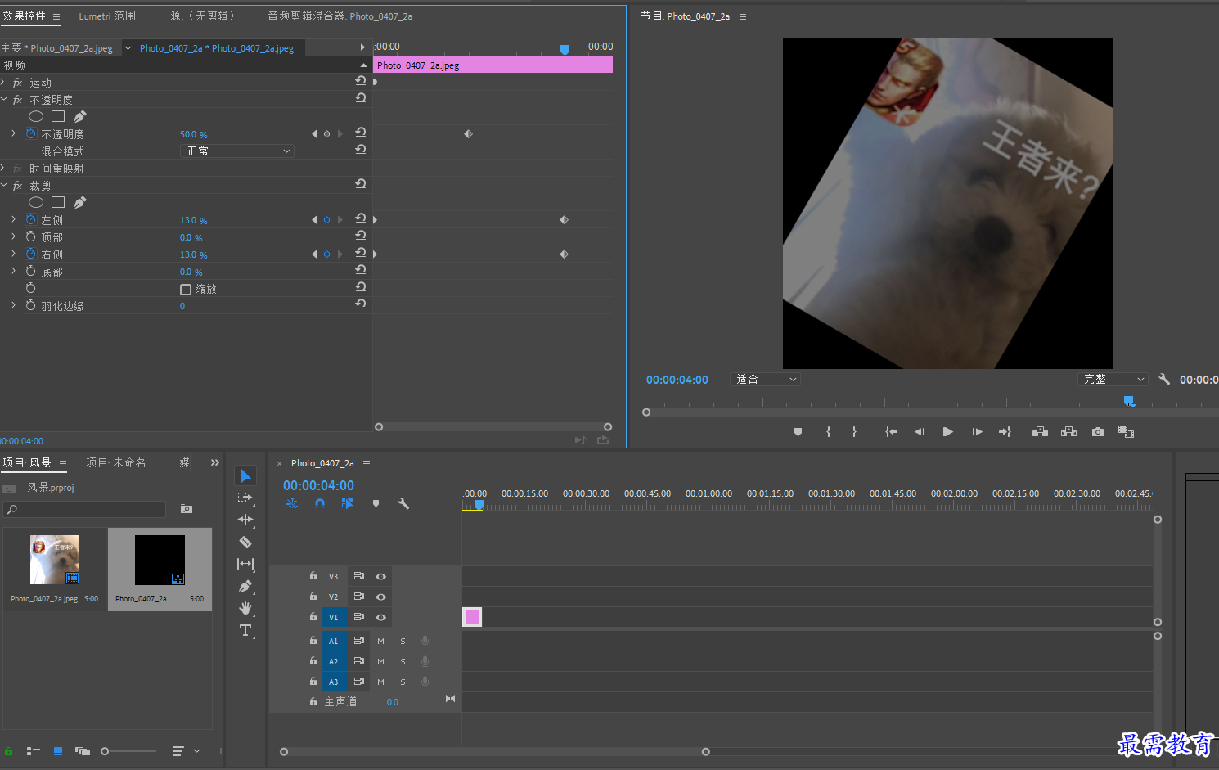Show overflow panels in Project panel
This screenshot has height=770, width=1219.
click(215, 462)
